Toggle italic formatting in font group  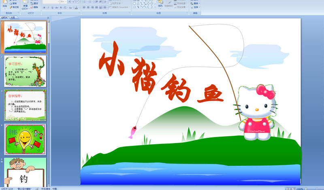pyautogui.click(x=48, y=8)
